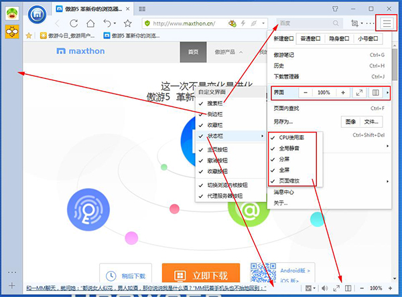Toggle the 收藏按钮 checked item
The height and width of the screenshot is (297, 402).
point(230,171)
